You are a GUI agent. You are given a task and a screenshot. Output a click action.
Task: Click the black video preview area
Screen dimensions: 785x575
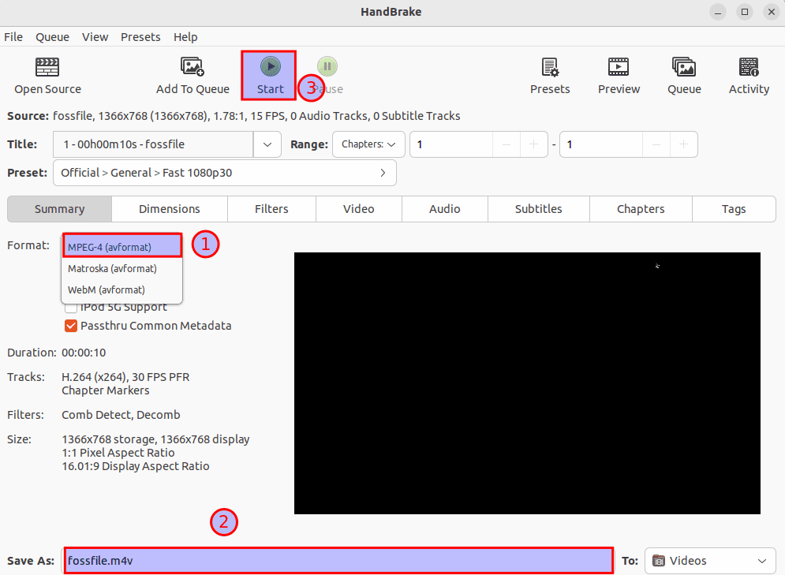tap(527, 383)
